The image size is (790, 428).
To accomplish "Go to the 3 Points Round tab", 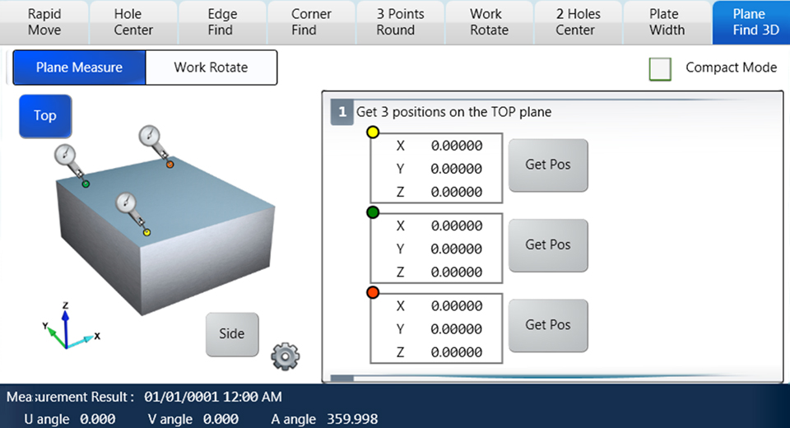I will pos(401,22).
